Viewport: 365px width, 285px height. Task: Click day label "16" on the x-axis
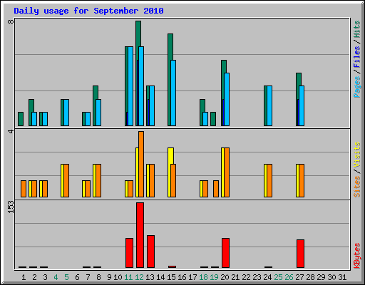(182, 277)
